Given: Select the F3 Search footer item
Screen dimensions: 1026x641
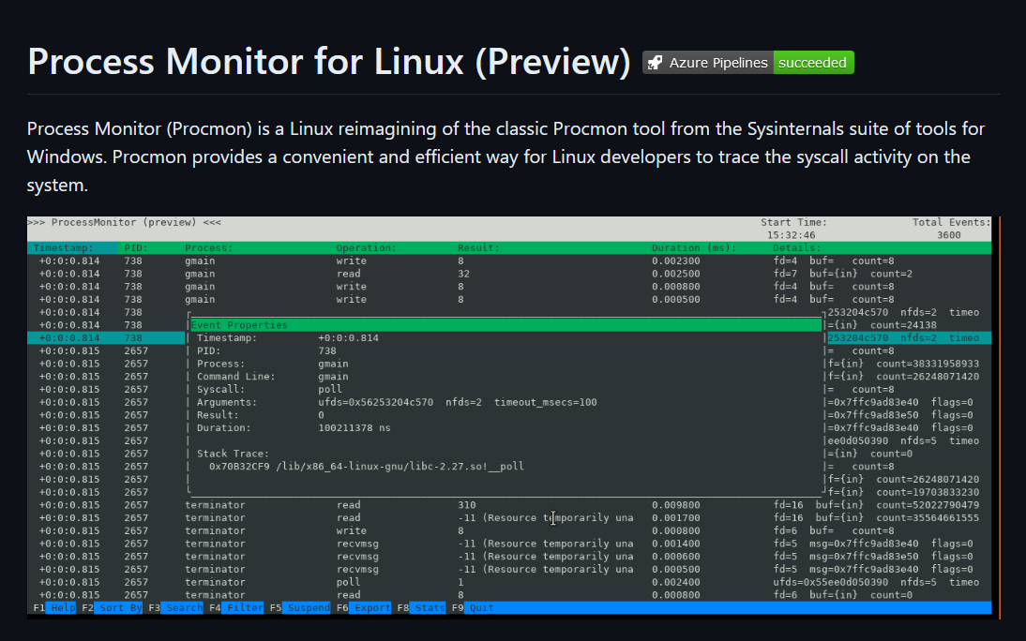Looking at the screenshot, I should click(176, 607).
